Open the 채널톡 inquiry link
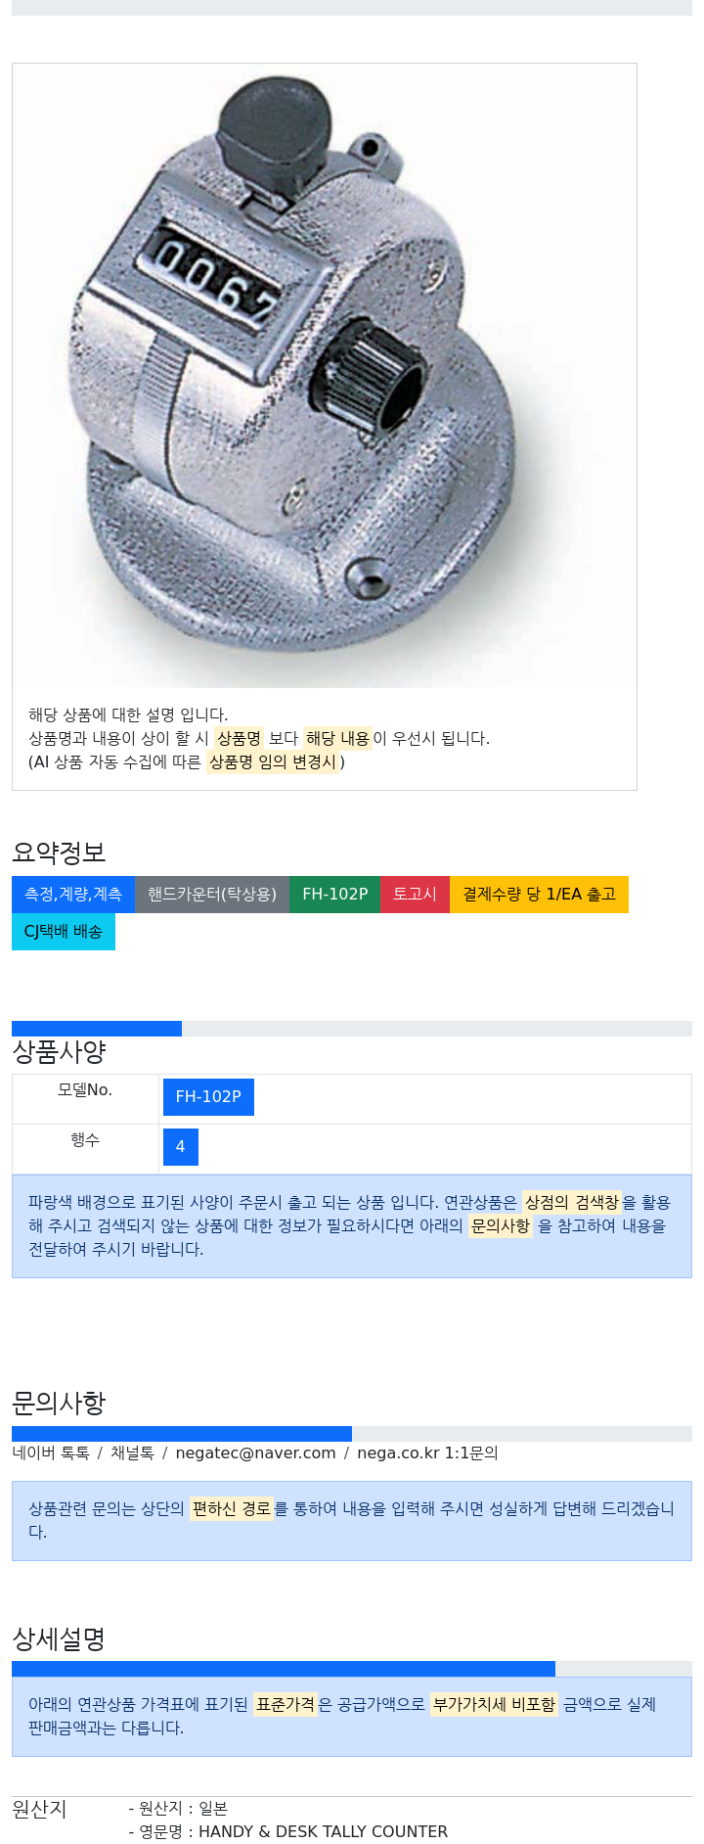704x1844 pixels. tap(132, 1453)
